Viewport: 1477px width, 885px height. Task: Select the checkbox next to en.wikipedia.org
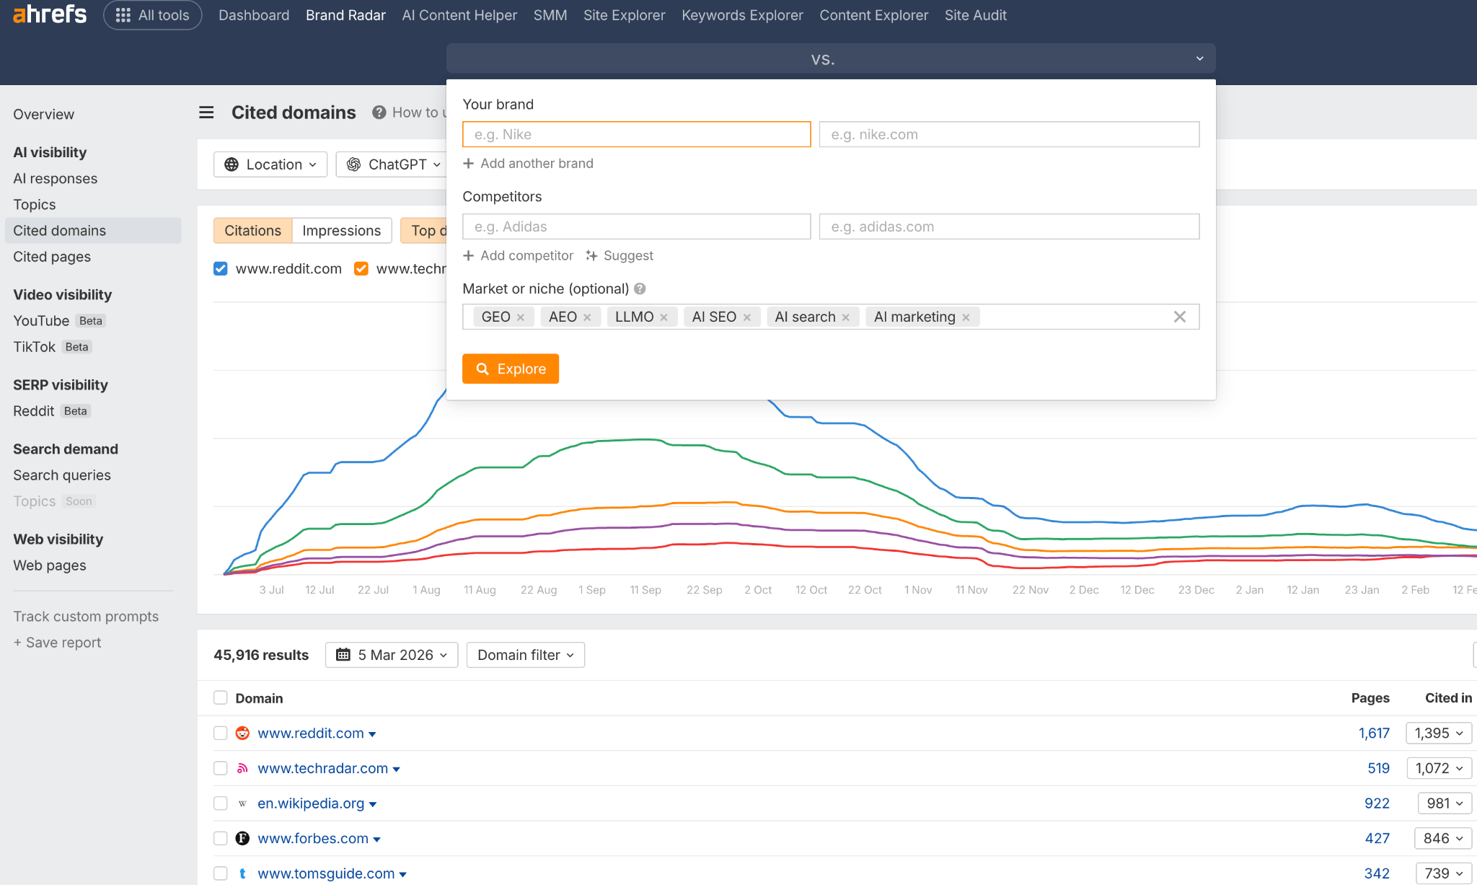(x=220, y=803)
